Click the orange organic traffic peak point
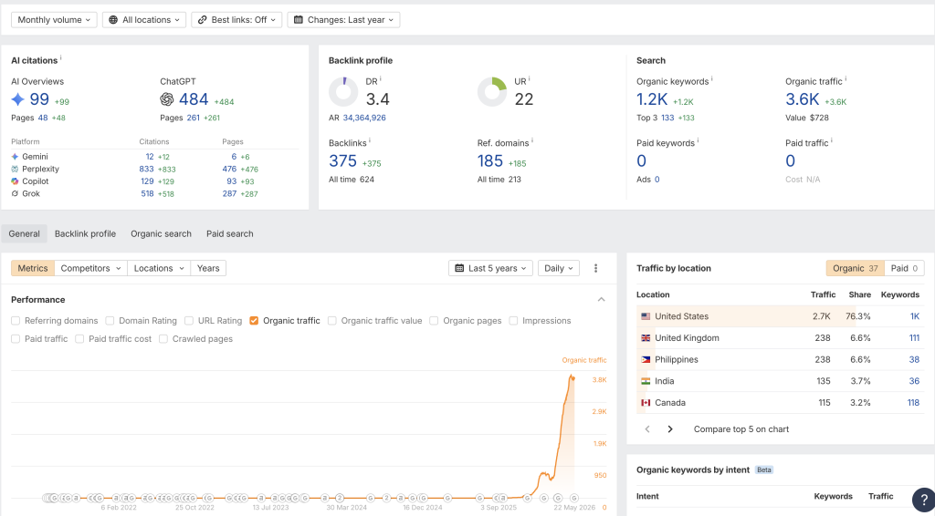This screenshot has height=516, width=935. pos(572,377)
